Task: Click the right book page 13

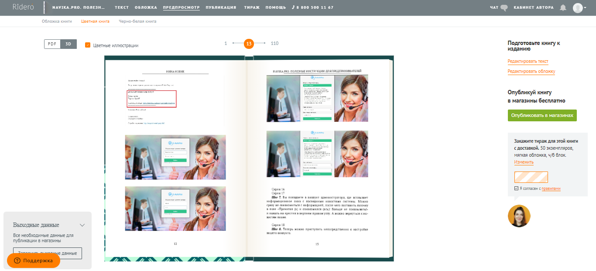Action: coord(317,157)
